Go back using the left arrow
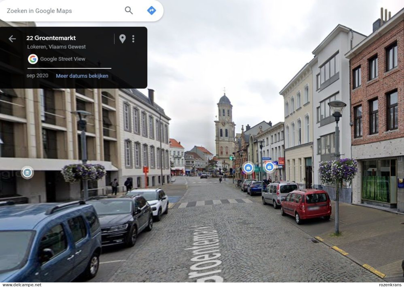 pyautogui.click(x=12, y=39)
